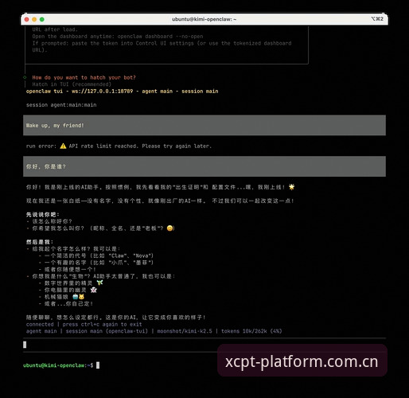Click the window title ubuntu@kimi-openclaw: ~
Screen dimensions: 409x398
point(204,19)
